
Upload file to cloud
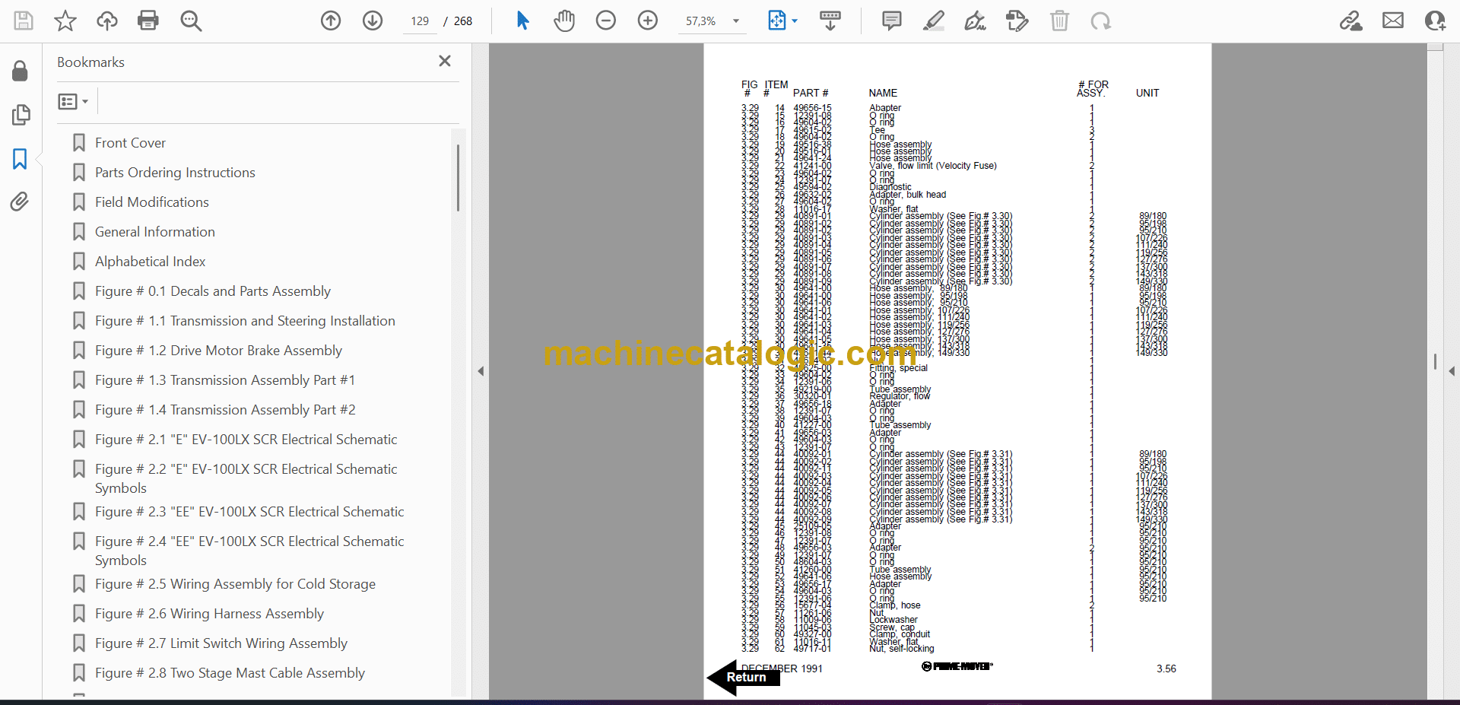[107, 21]
